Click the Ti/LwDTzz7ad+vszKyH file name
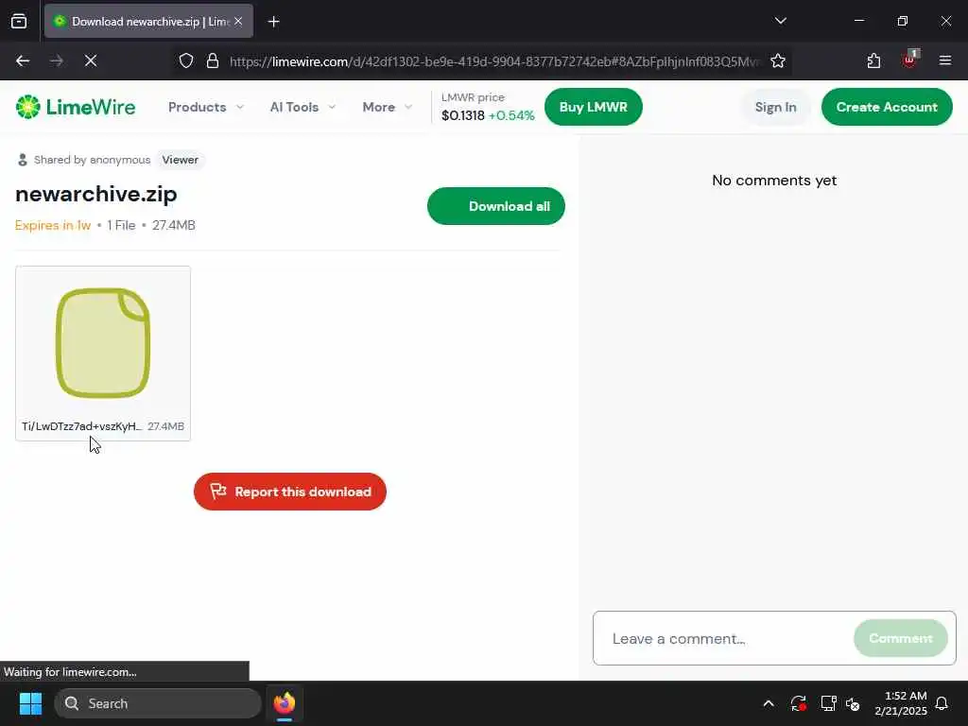The image size is (968, 726). pyautogui.click(x=81, y=426)
